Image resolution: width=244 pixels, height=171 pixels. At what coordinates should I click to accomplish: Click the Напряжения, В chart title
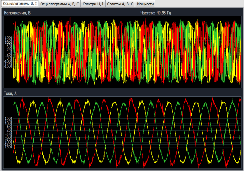coord(17,13)
